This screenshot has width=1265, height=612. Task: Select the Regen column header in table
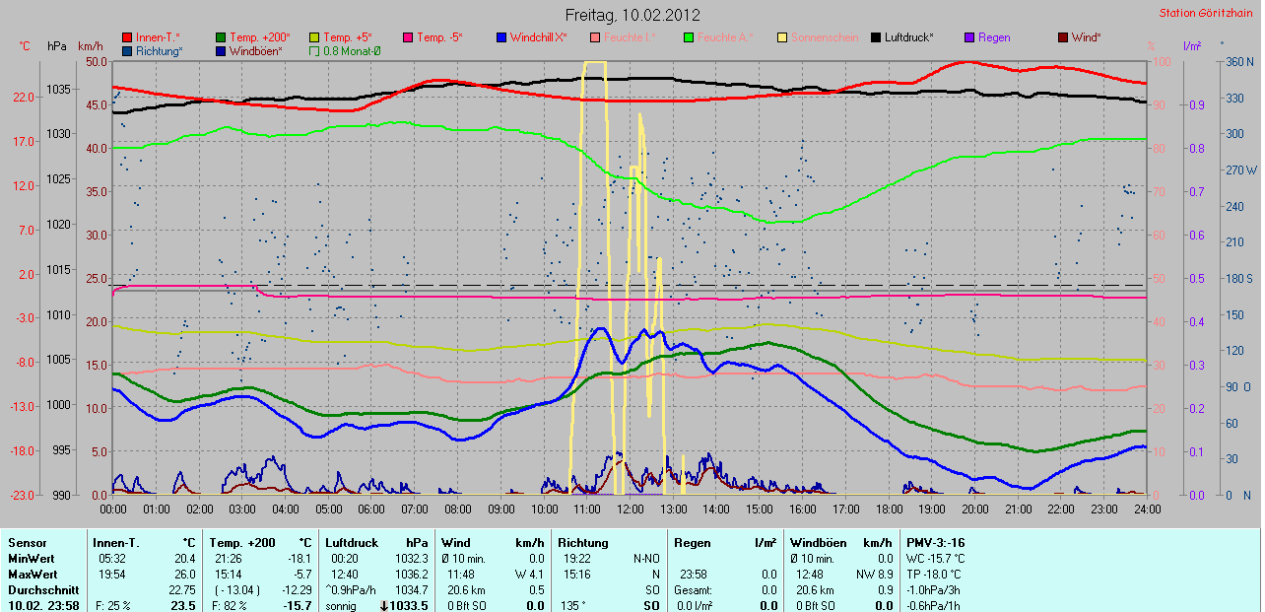(692, 543)
